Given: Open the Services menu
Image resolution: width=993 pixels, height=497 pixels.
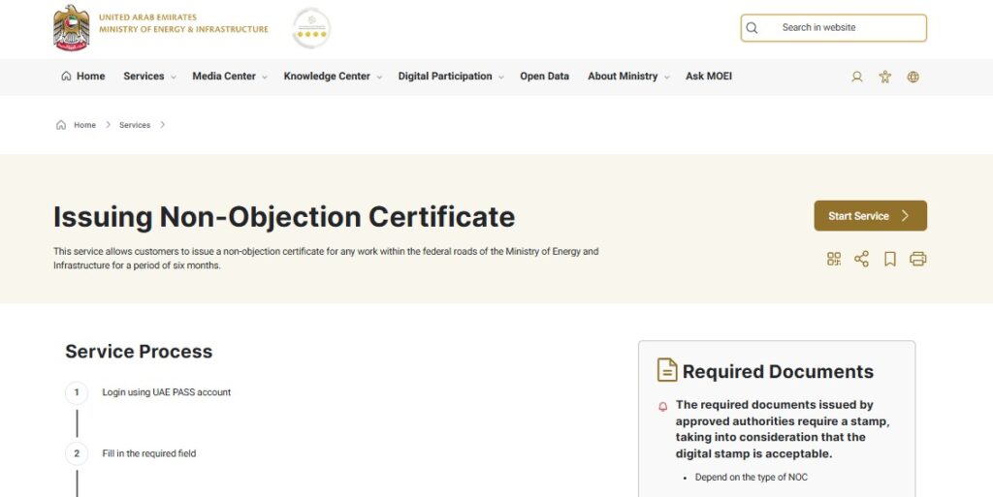Looking at the screenshot, I should 144,76.
